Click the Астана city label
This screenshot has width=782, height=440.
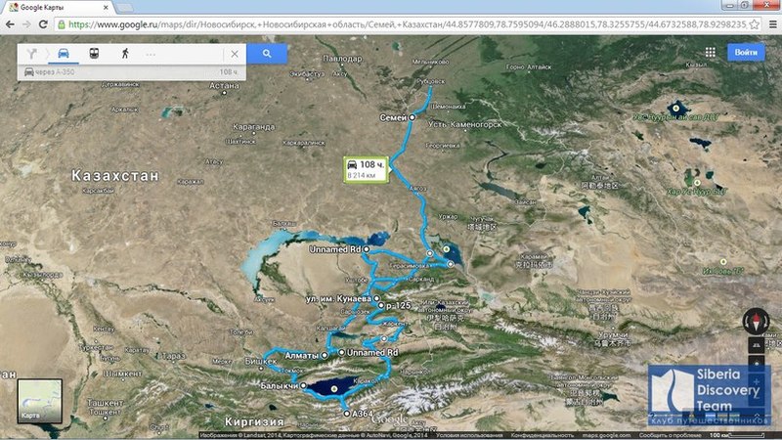point(225,85)
